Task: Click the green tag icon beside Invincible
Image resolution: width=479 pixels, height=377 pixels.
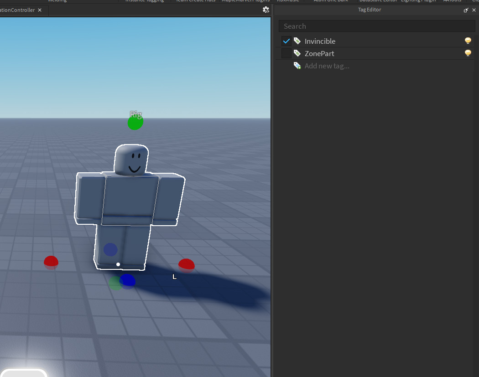Action: 297,41
